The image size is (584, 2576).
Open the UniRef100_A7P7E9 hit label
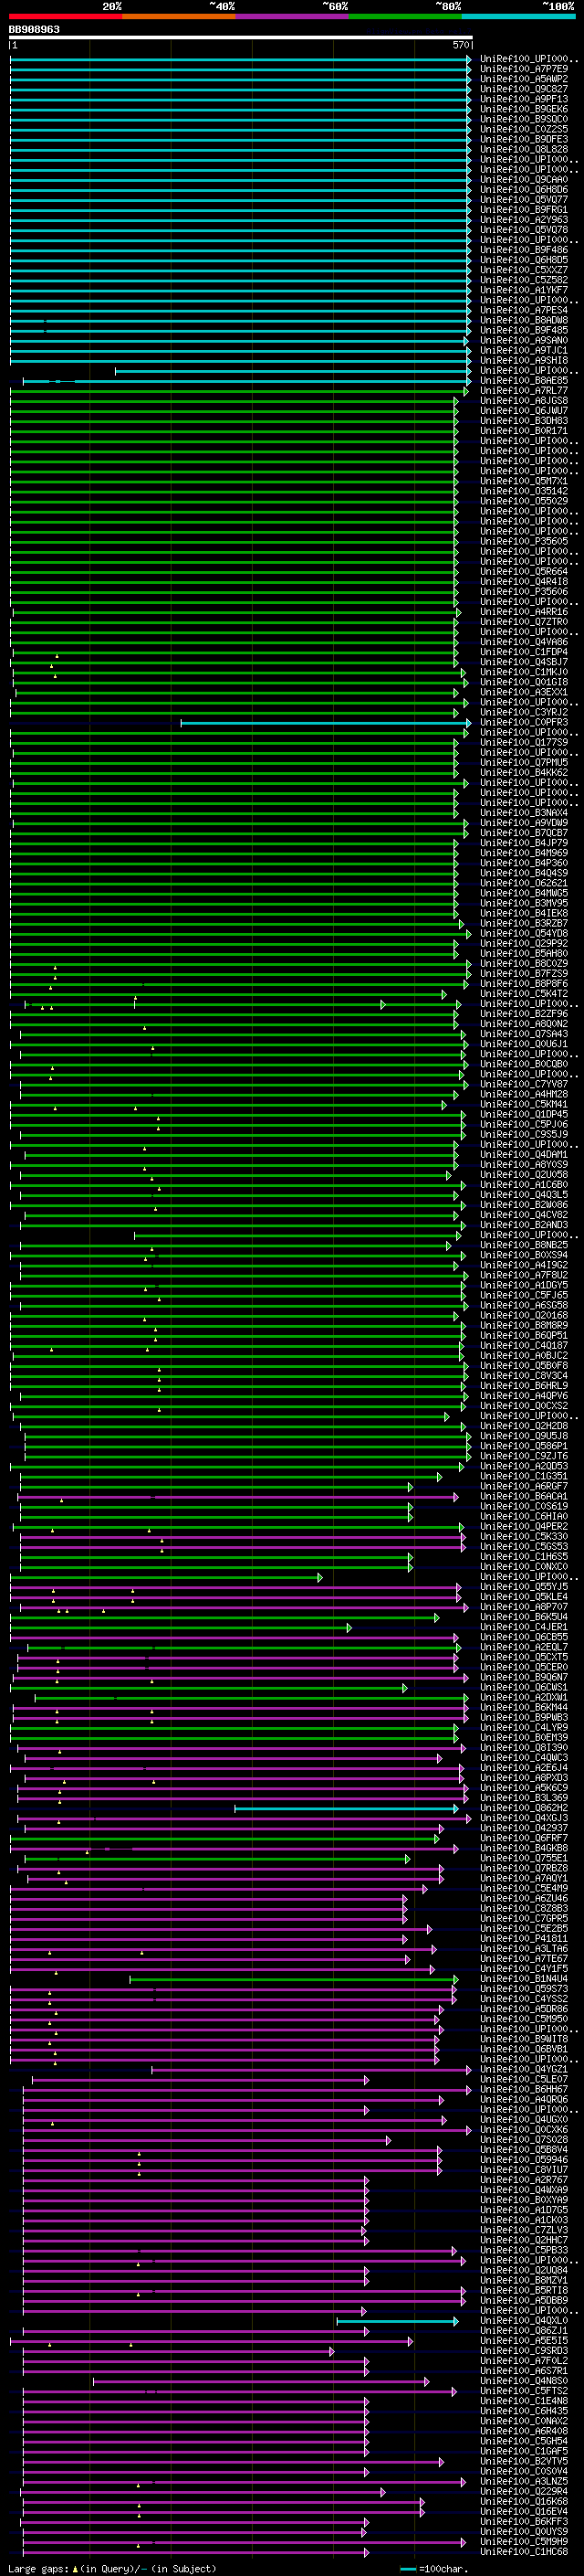524,69
